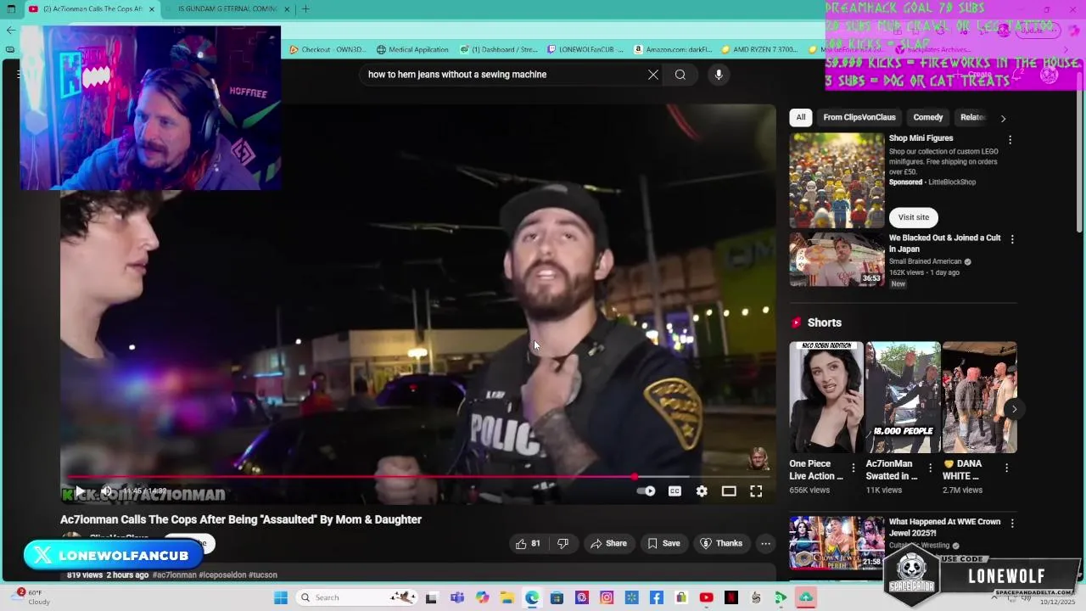
Task: Open Windows Start menu
Action: pos(281,597)
